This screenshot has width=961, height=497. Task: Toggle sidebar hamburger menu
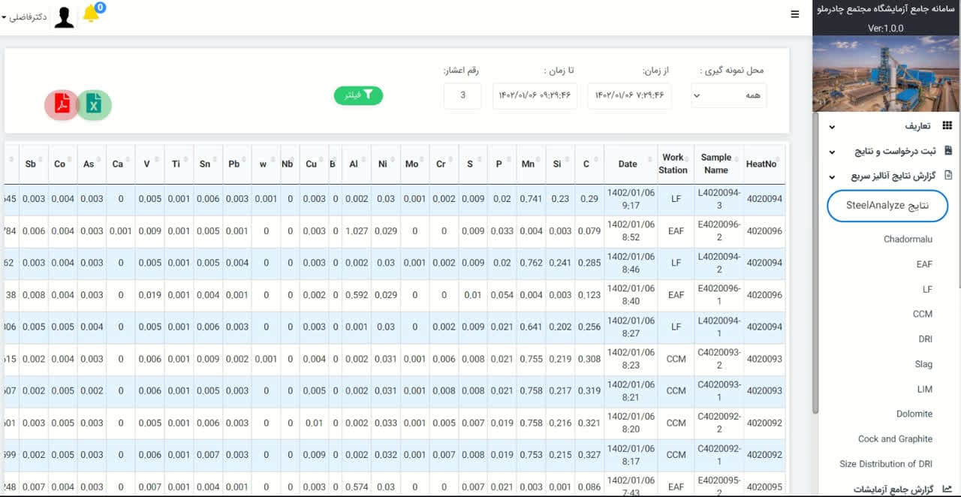click(795, 14)
